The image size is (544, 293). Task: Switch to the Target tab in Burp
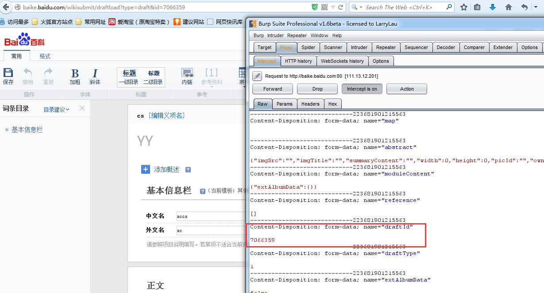(264, 47)
